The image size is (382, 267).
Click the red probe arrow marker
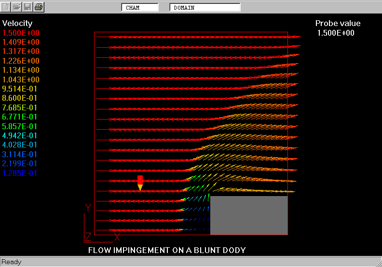140,183
